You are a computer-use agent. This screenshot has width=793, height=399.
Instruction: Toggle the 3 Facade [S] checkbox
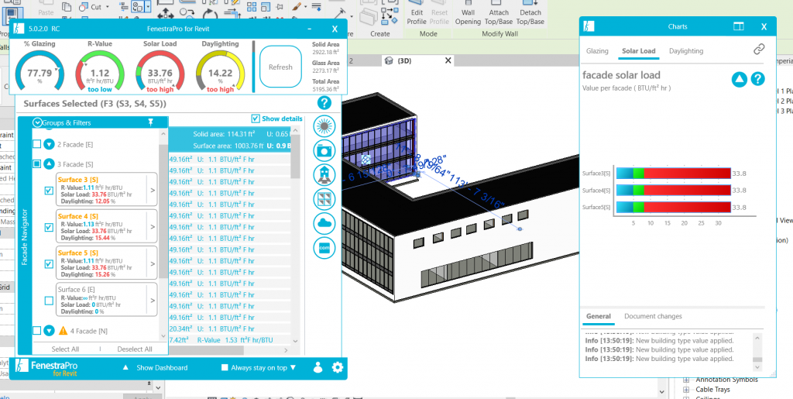point(36,163)
